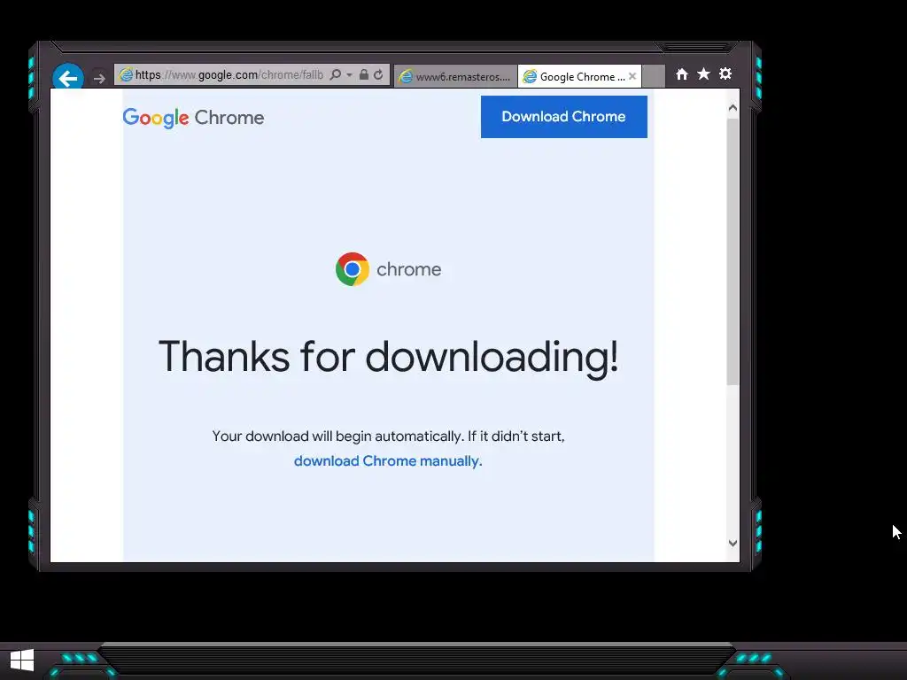View the security lock icon

click(364, 74)
